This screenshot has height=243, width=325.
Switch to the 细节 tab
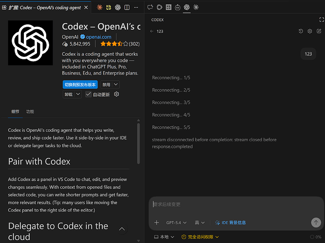point(15,112)
